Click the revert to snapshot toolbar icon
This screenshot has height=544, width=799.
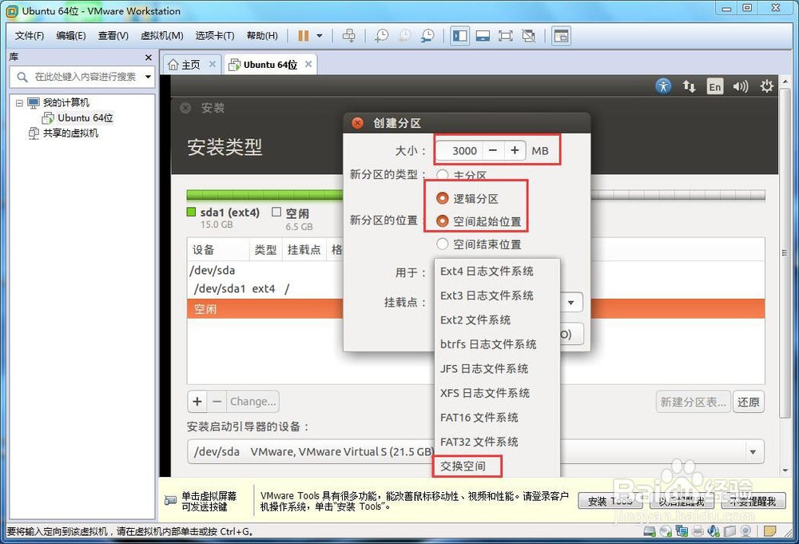404,36
